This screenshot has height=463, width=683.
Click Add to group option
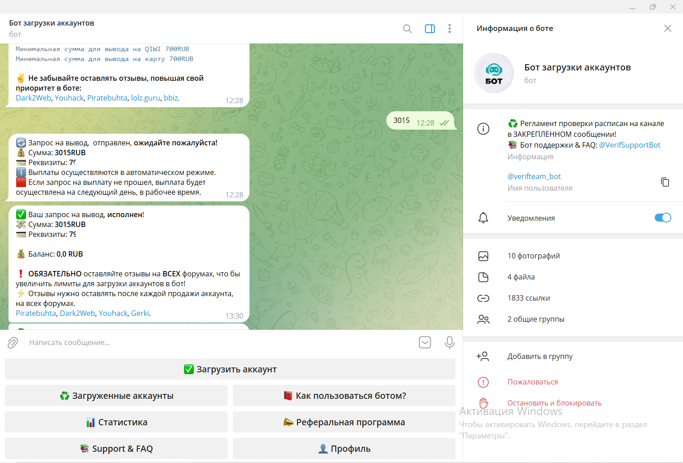[540, 356]
